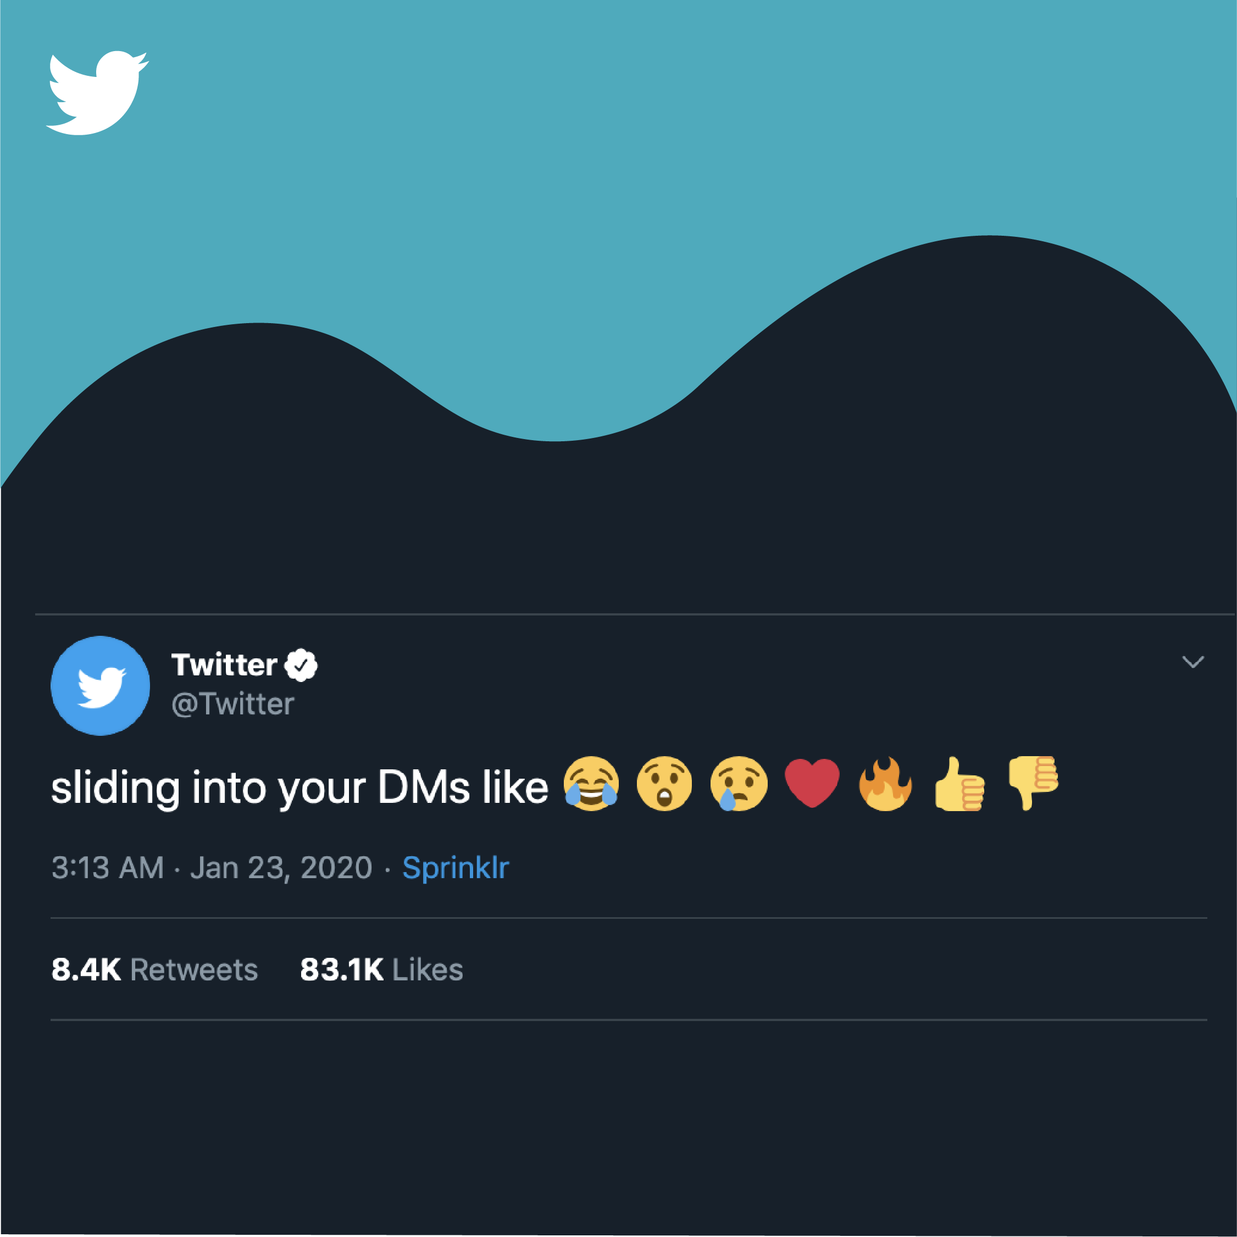1237x1237 pixels.
Task: Expand the tweet options chevron
Action: [x=1193, y=662]
